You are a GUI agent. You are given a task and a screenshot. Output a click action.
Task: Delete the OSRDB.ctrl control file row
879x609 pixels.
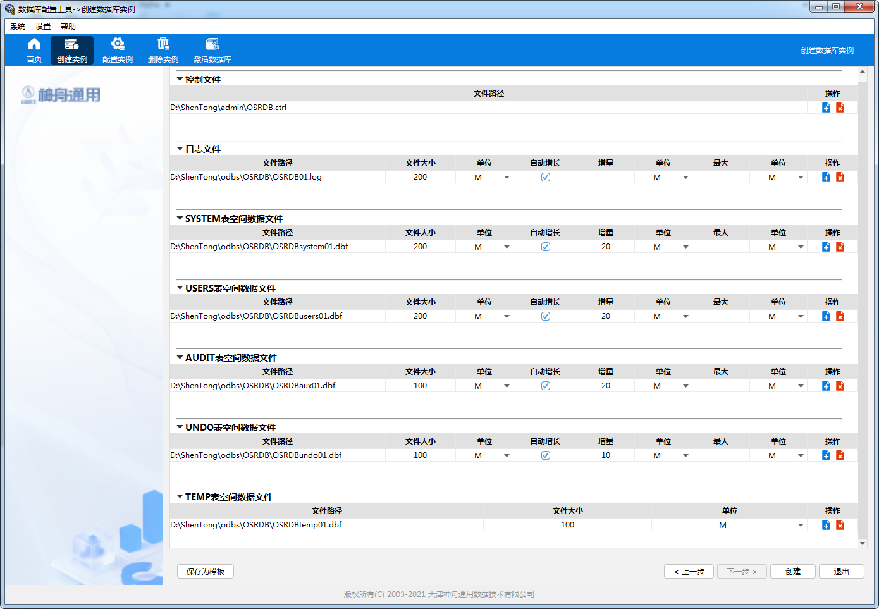click(x=840, y=108)
